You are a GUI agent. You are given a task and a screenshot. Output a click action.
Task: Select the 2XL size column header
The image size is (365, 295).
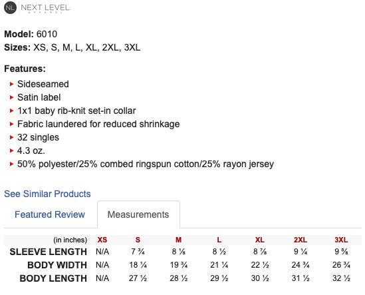click(x=301, y=240)
